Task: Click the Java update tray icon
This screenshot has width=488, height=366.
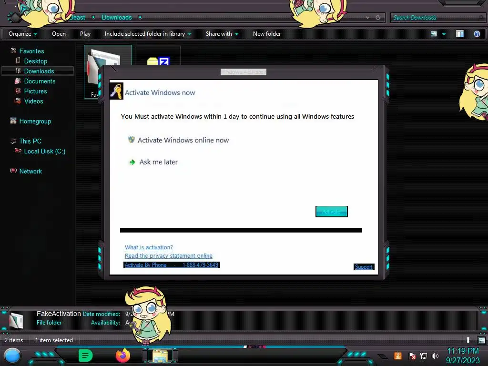Action: click(398, 356)
